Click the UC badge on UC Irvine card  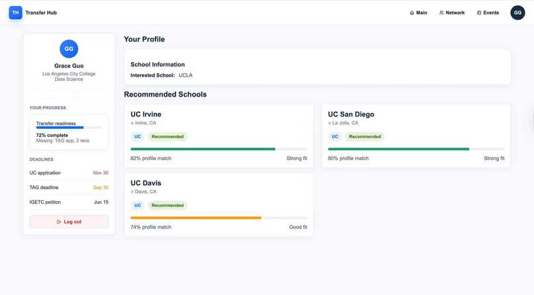click(x=137, y=137)
